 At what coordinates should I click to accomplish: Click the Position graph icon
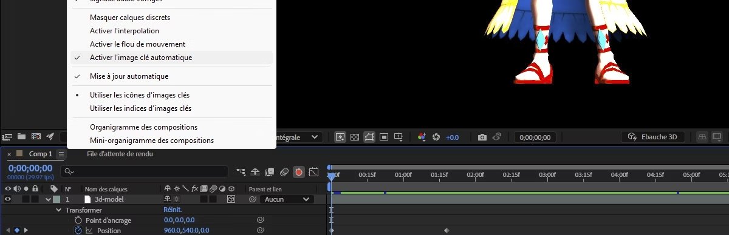tap(89, 231)
